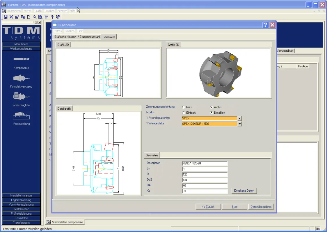Open the 1. Wendeplattentyp dropdown arrow
This screenshot has width=327, height=232.
tap(239, 118)
